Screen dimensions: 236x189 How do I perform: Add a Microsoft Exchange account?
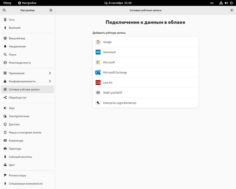click(146, 73)
